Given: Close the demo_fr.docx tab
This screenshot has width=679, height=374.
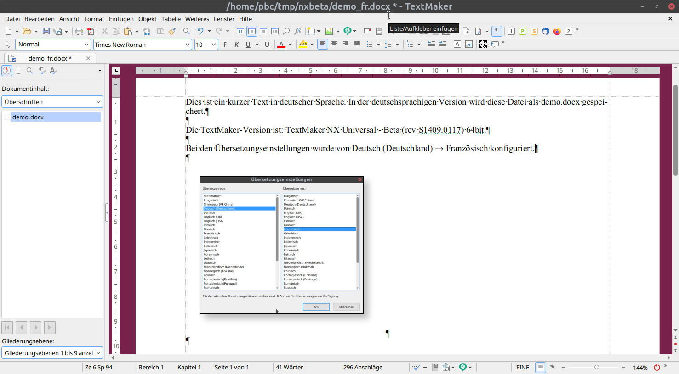Looking at the screenshot, I should click(88, 58).
